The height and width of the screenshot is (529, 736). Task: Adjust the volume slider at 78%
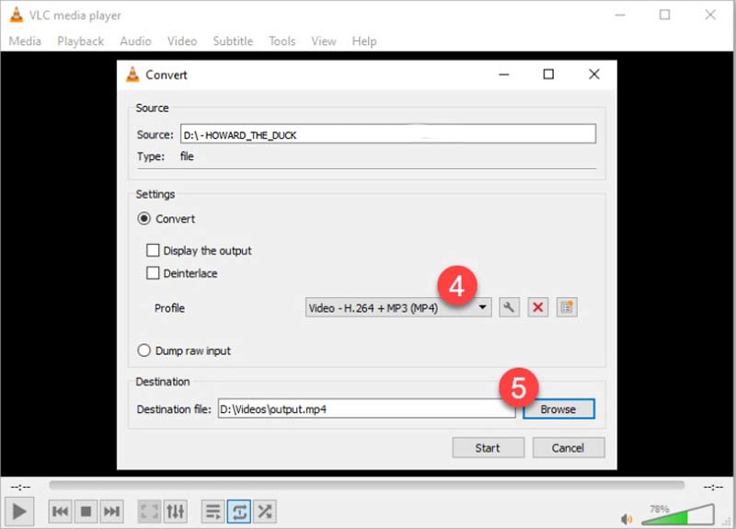[x=678, y=515]
